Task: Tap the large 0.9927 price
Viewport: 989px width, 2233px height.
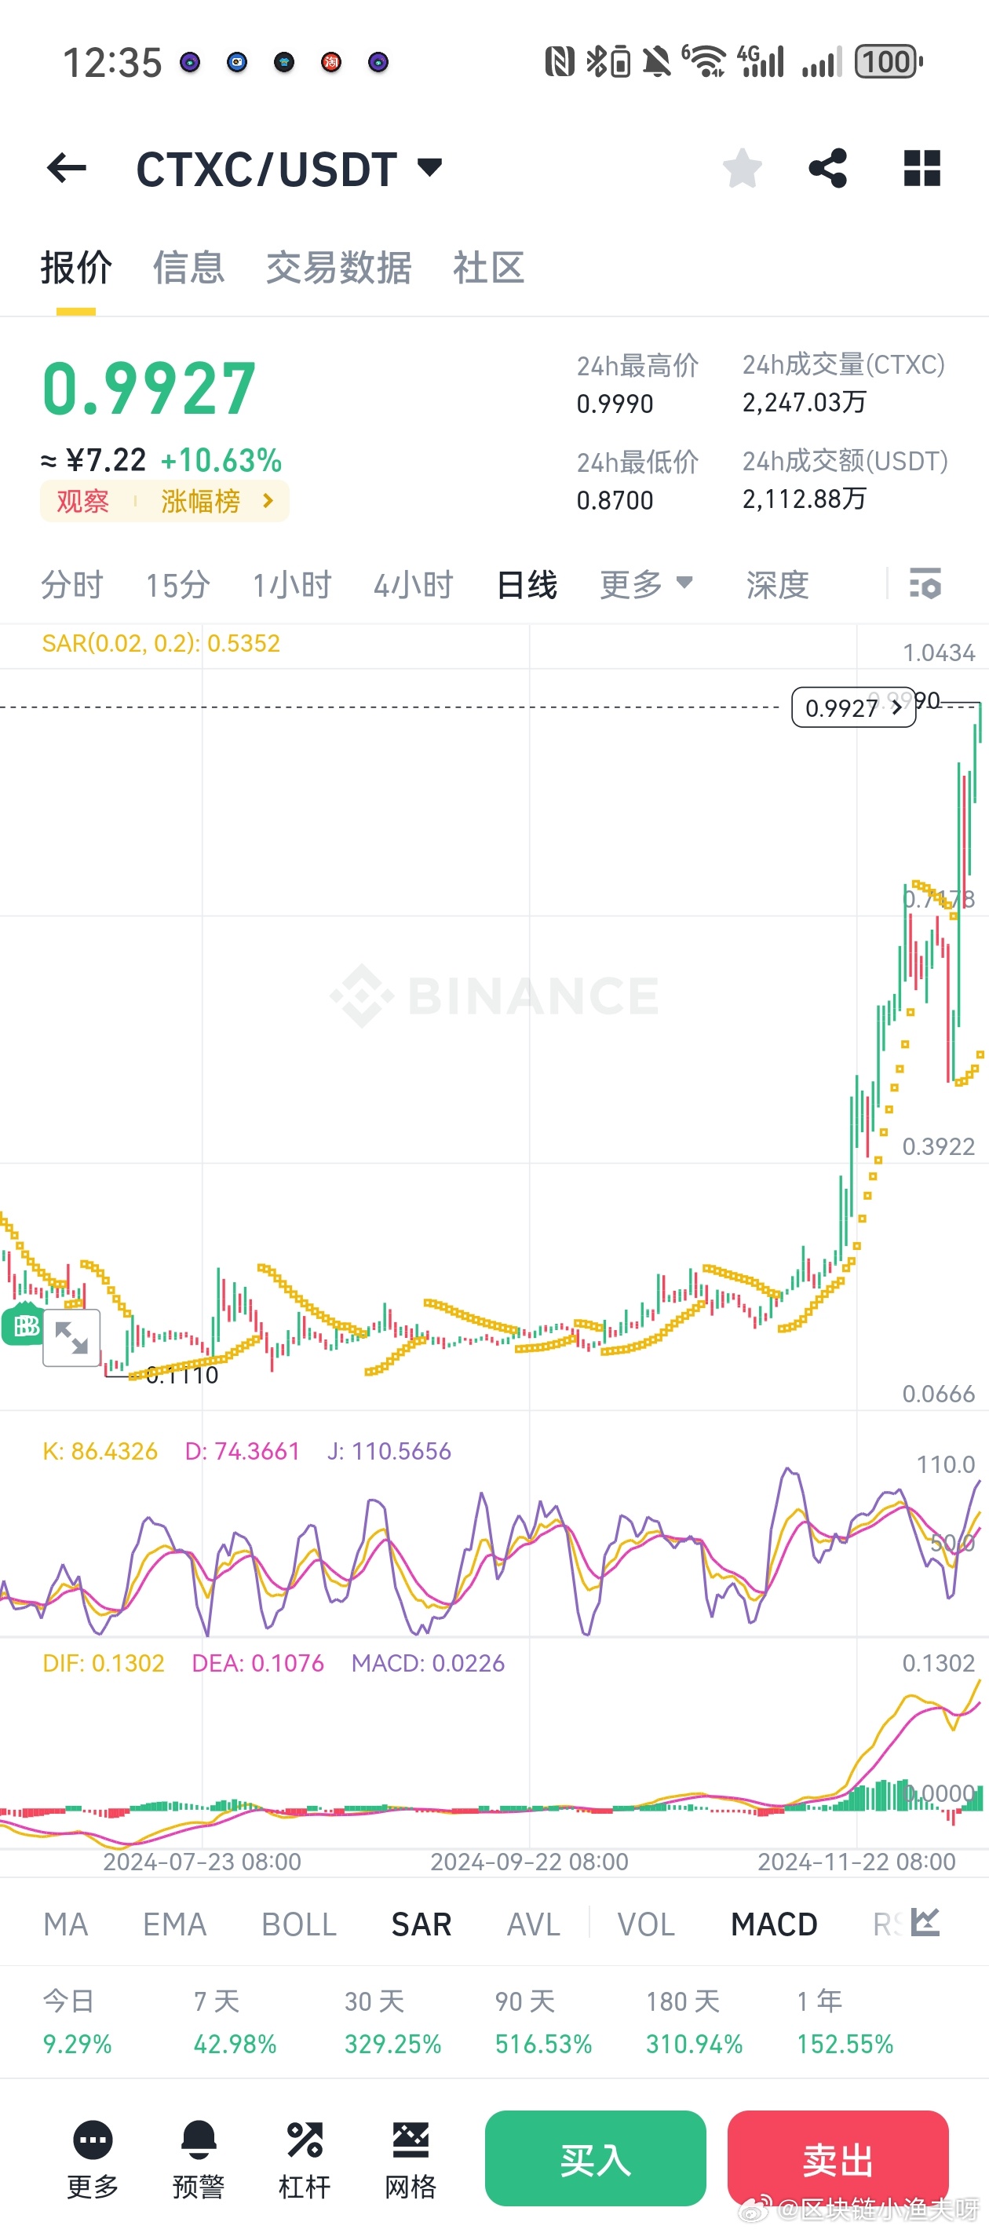Action: tap(149, 389)
